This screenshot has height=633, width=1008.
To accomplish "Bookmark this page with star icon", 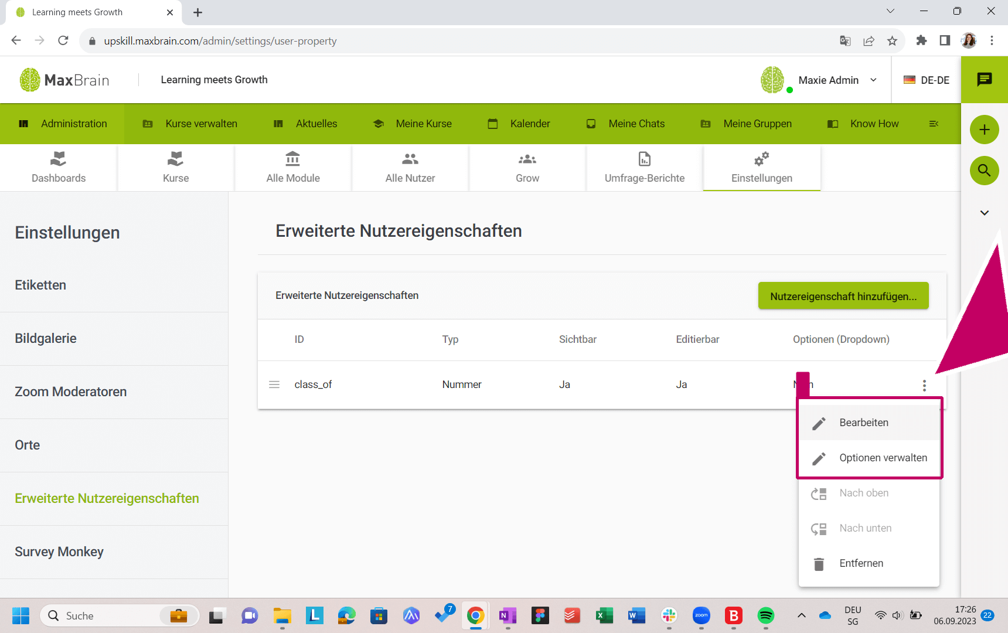I will point(892,40).
